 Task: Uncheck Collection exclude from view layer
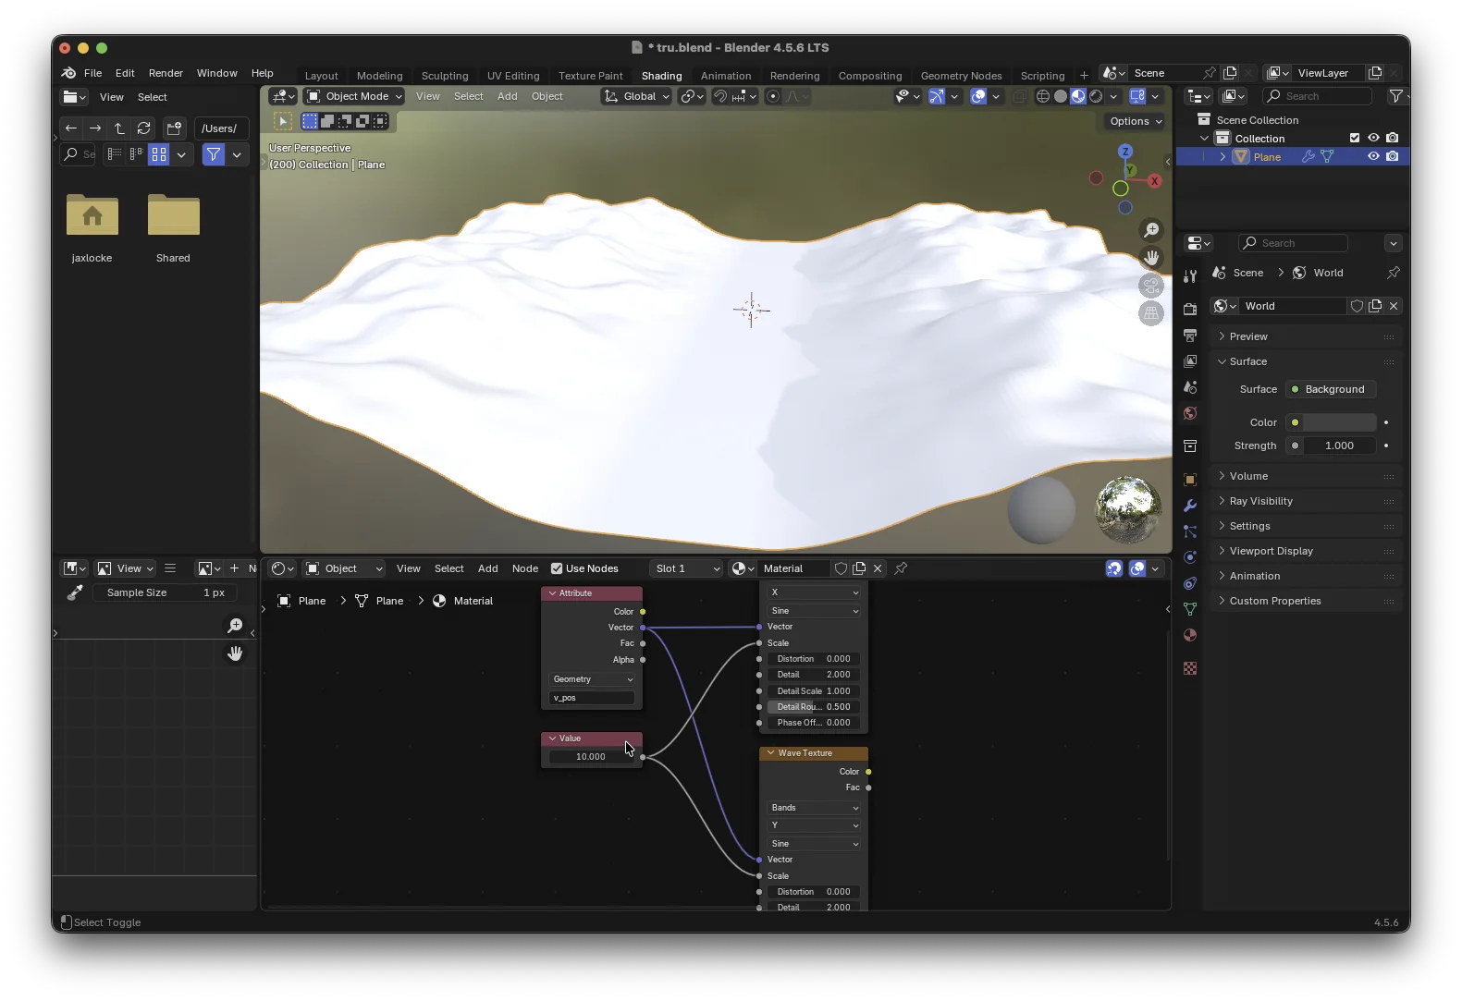coord(1355,139)
